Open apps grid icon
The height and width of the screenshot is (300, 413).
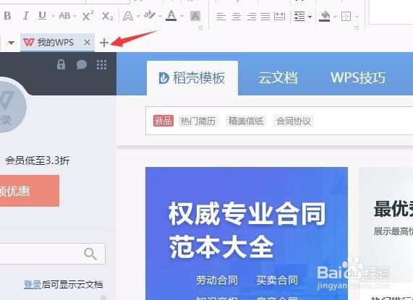click(101, 64)
